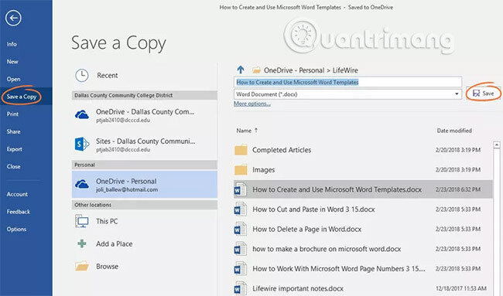Click the This PC monitor icon

pos(82,221)
